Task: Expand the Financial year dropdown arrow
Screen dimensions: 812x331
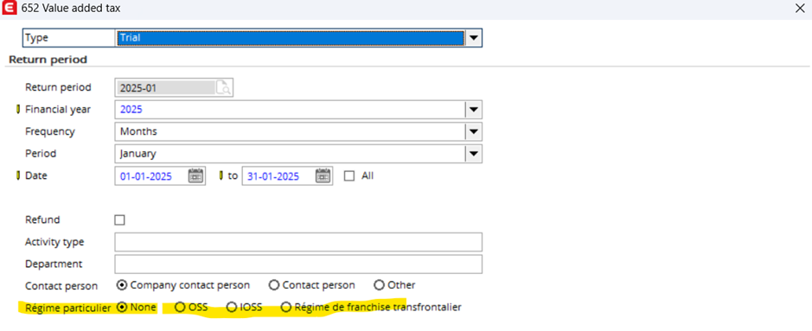Action: (x=473, y=110)
